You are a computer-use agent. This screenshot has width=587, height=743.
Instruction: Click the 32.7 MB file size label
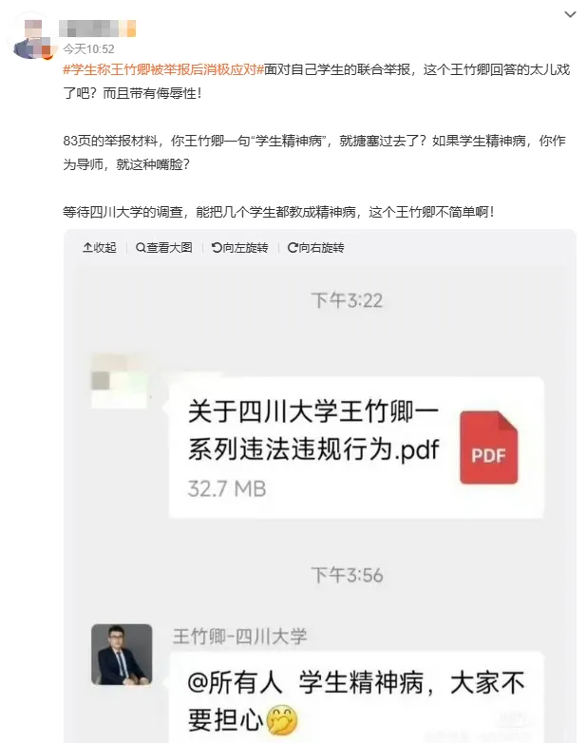point(227,488)
